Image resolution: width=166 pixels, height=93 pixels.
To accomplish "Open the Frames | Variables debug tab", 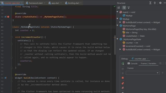I will pyautogui.click(x=148, y=64).
